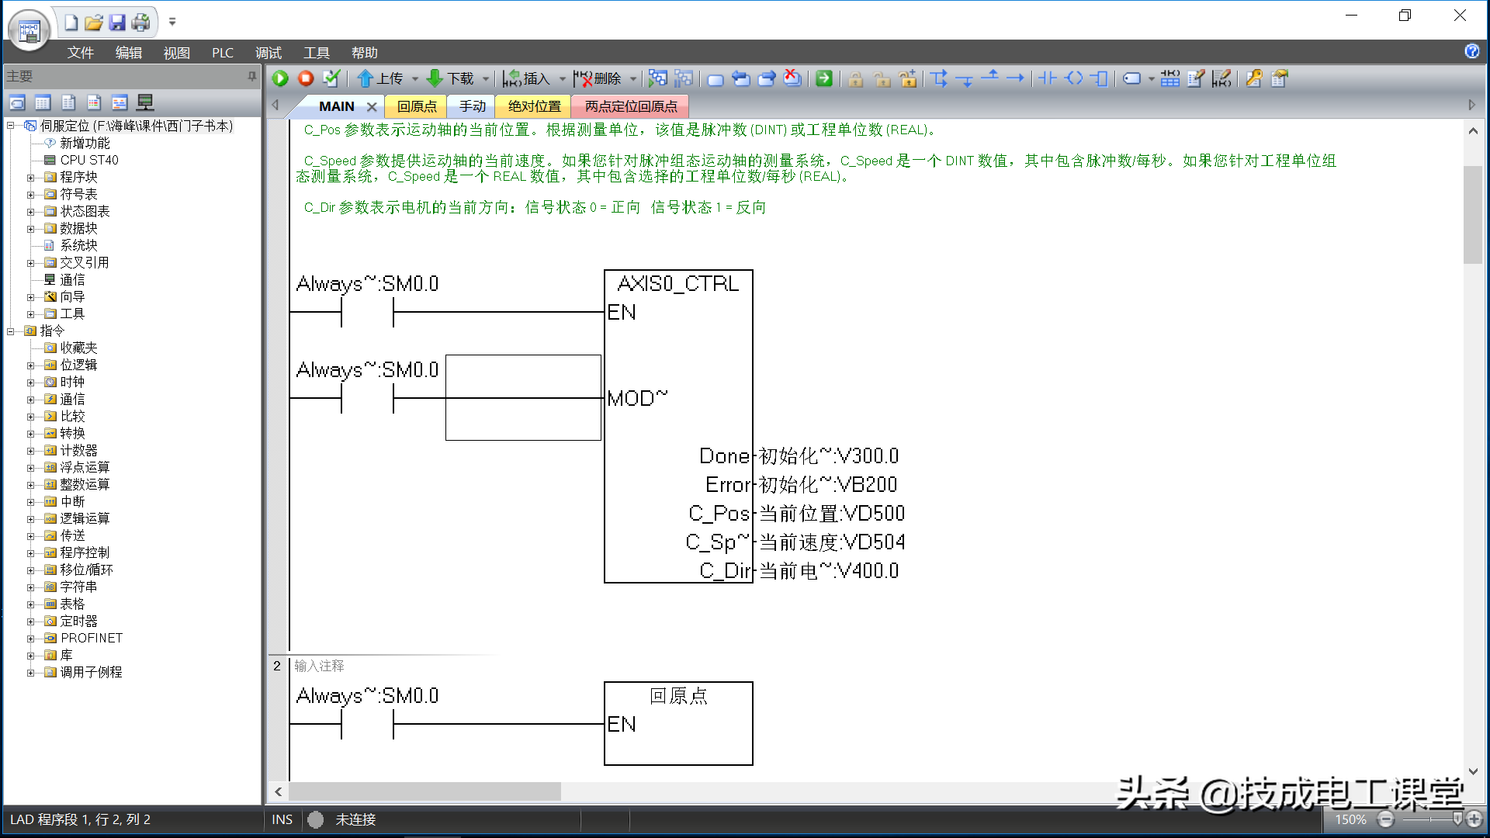Click the Upload arrow icon
Screen dimensions: 1490x838
tap(366, 78)
